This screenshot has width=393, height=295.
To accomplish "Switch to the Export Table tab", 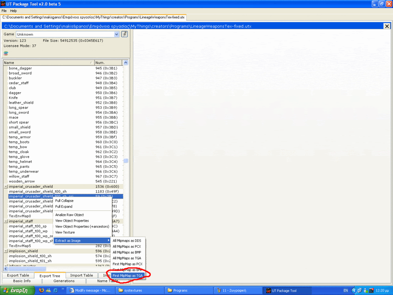I will coord(18,275).
